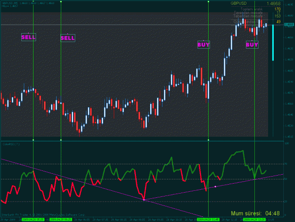Select the SELL label beside the 06:25 line
Screen dimensions: 295x222
click(x=67, y=38)
